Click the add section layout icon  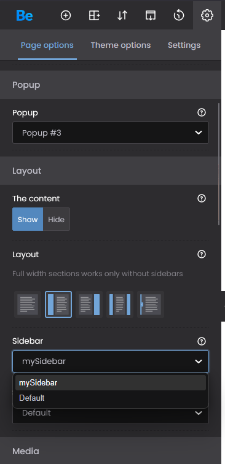(x=94, y=15)
